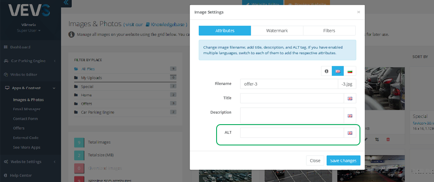Click Website Editor sidebar icon
Image resolution: width=434 pixels, height=182 pixels.
click(6, 75)
